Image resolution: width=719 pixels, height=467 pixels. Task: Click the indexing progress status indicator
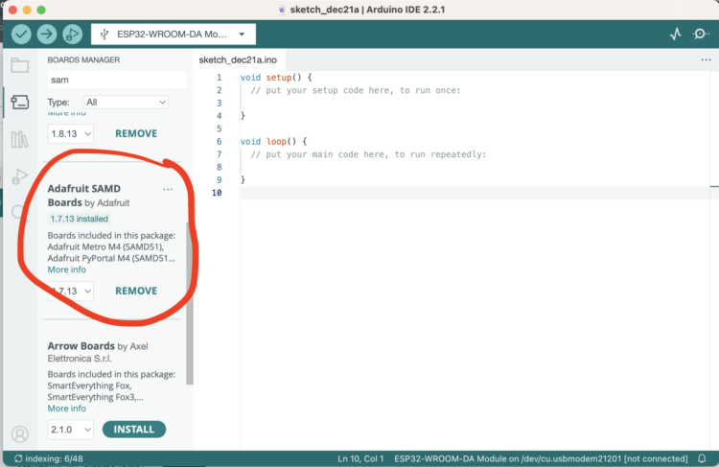[x=49, y=458]
